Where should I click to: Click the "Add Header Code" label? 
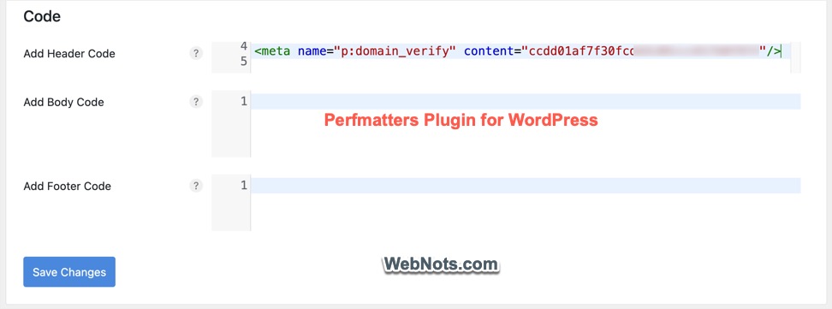pyautogui.click(x=69, y=54)
